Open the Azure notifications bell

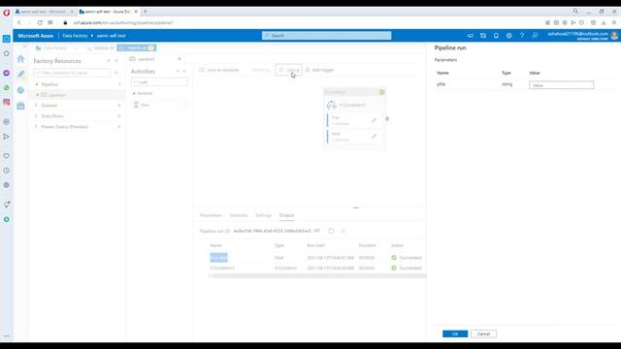coord(496,36)
